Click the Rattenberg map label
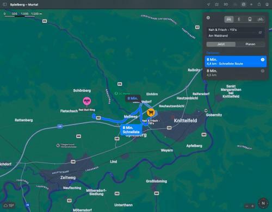This screenshot has width=272, height=212. coord(24,120)
